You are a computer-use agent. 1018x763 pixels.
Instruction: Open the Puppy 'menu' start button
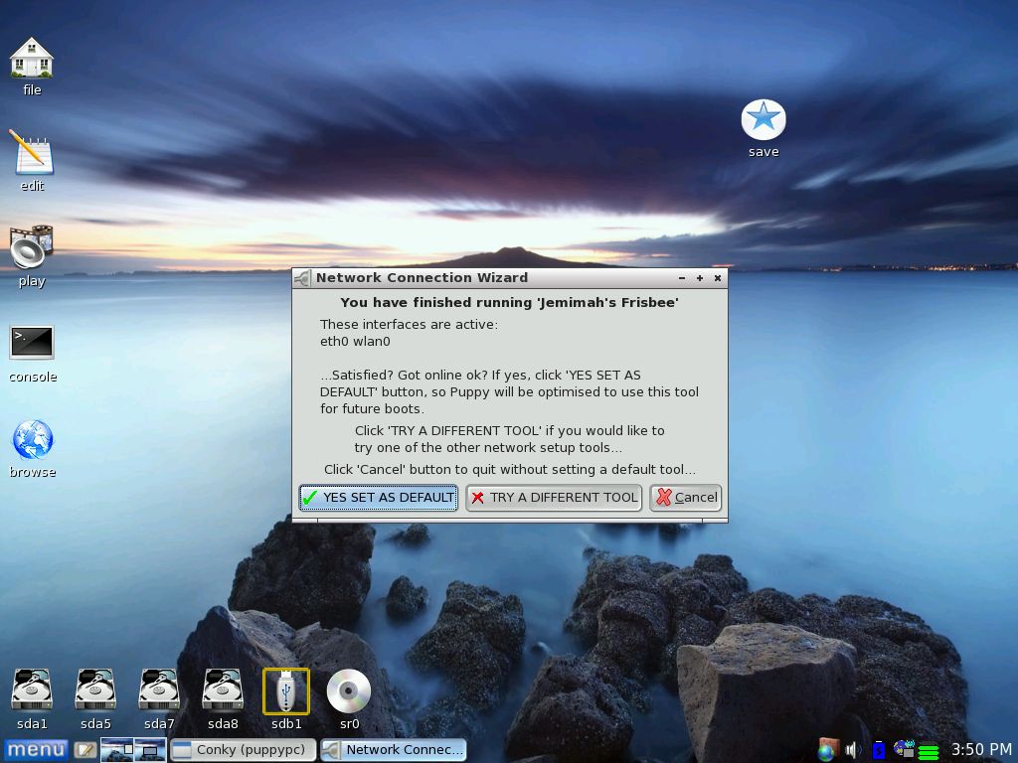(36, 750)
